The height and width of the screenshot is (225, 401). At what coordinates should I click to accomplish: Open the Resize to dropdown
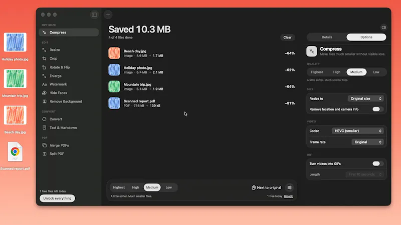[x=365, y=98]
